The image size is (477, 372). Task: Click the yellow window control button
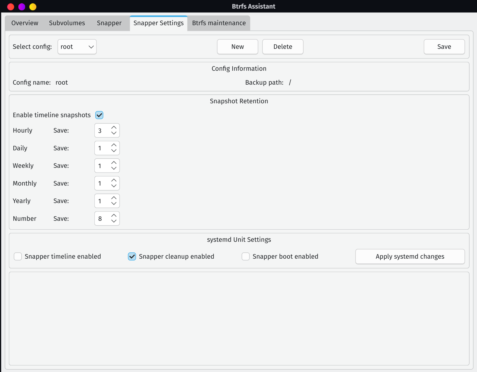(33, 7)
